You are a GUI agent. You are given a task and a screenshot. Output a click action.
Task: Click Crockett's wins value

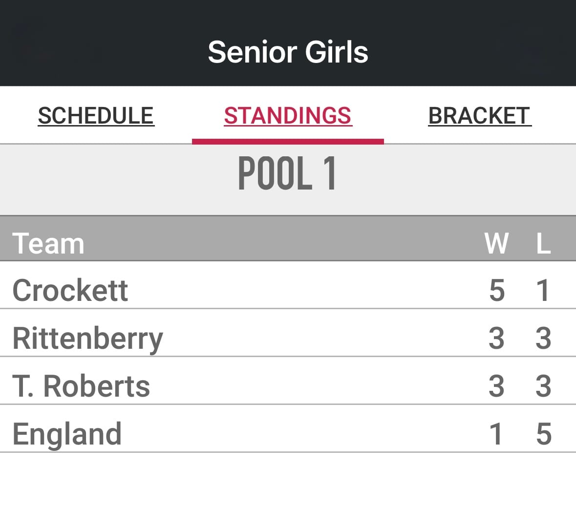pos(496,290)
